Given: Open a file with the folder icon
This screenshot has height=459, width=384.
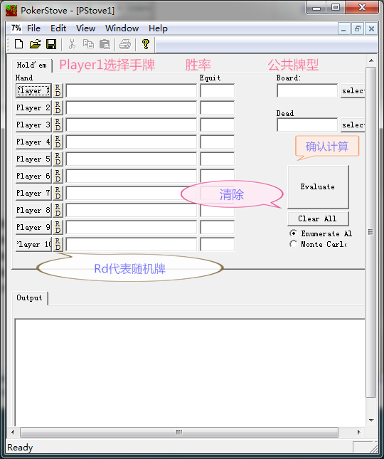Looking at the screenshot, I should [x=35, y=44].
